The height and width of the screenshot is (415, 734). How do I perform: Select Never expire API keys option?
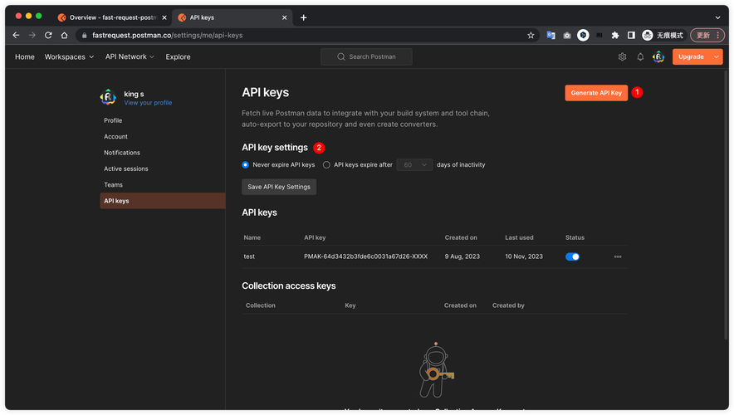(246, 165)
